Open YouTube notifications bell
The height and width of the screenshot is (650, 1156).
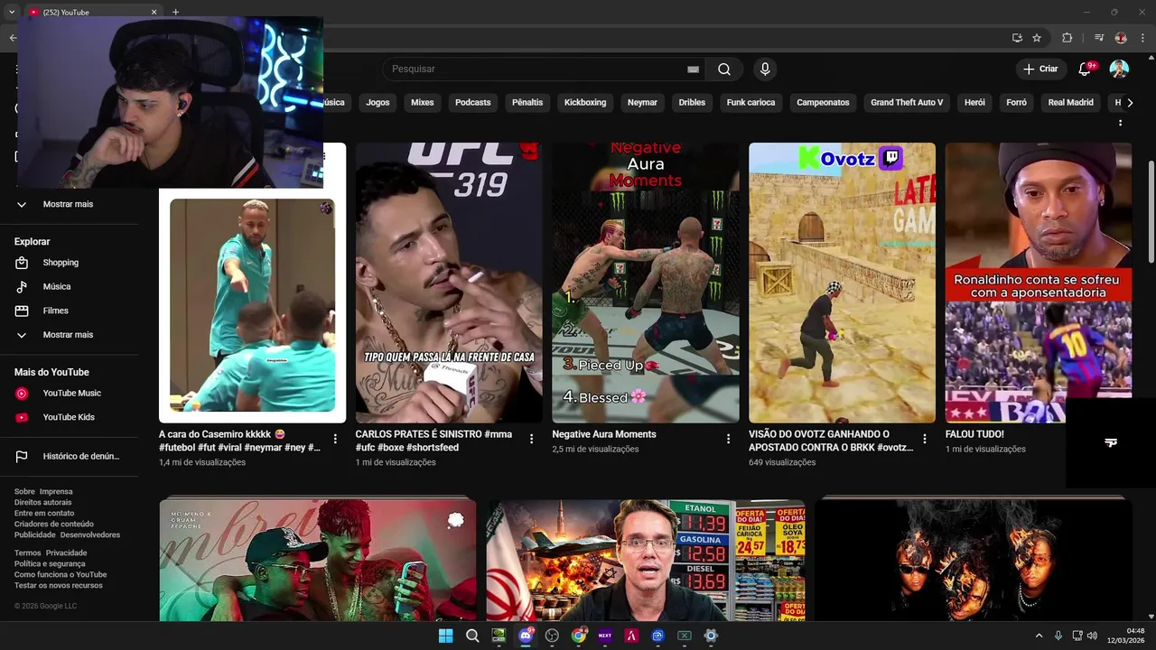[x=1086, y=69]
